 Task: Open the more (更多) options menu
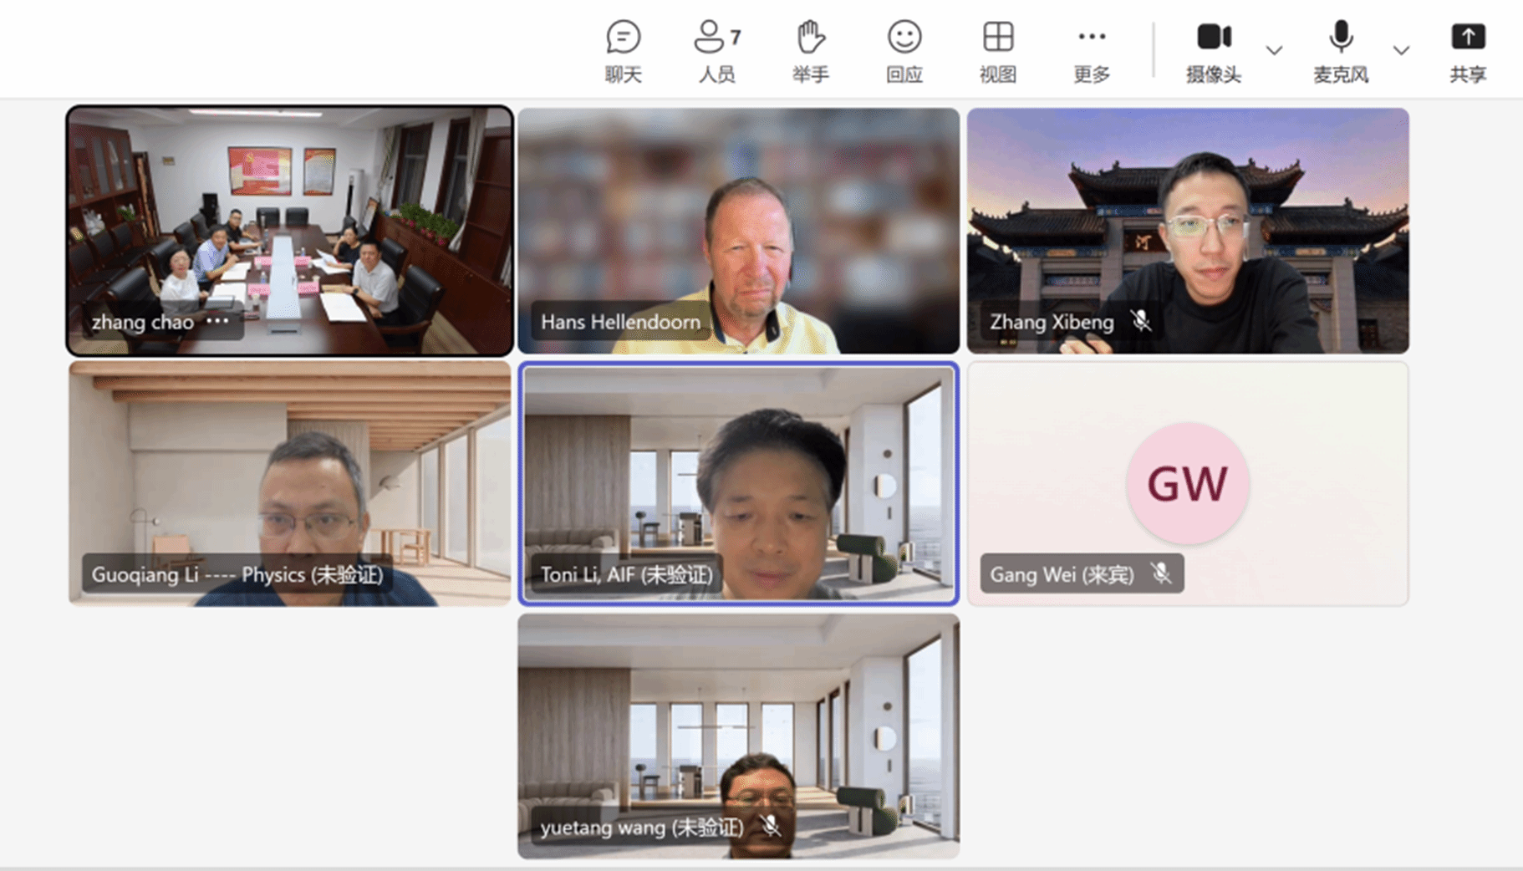(x=1091, y=50)
